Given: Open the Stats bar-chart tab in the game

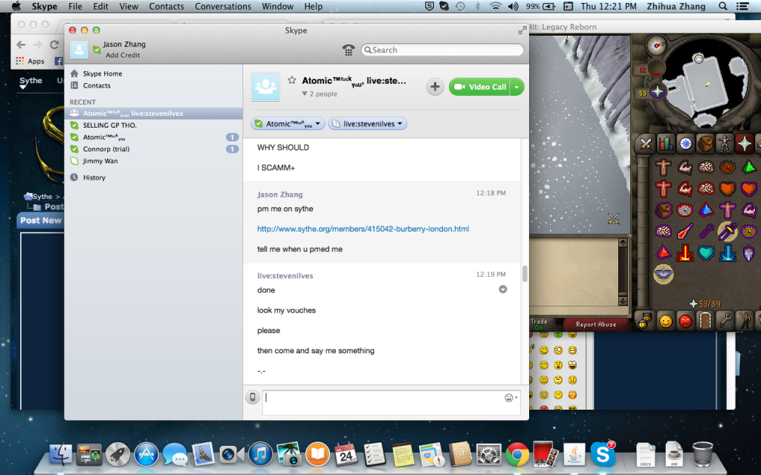Looking at the screenshot, I should click(x=666, y=144).
